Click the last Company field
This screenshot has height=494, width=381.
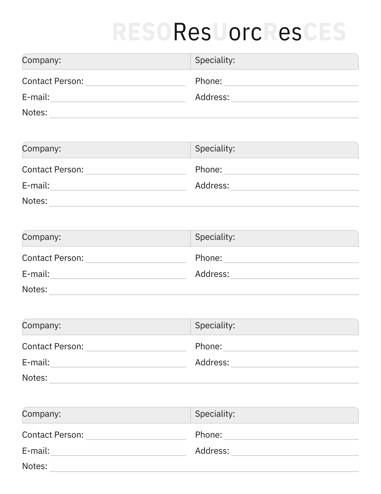coord(124,415)
